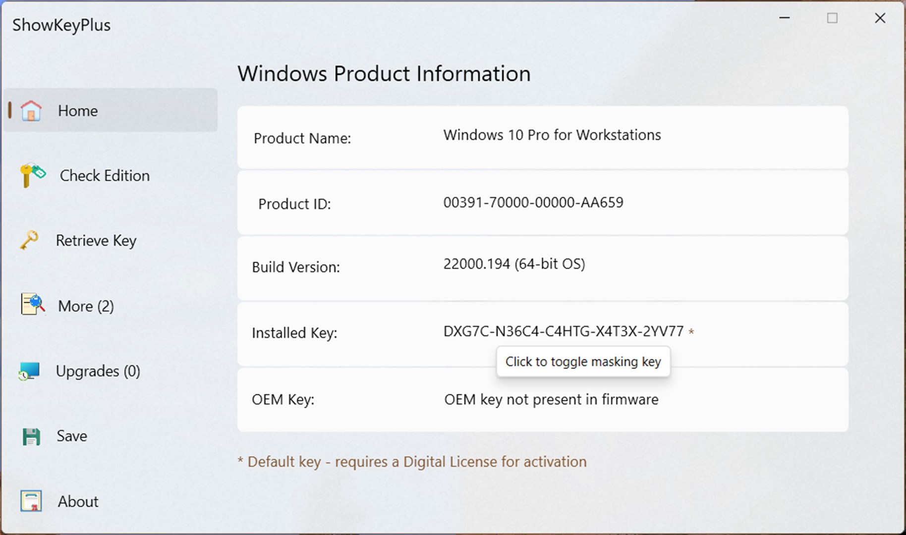Open More (2) details view
The image size is (906, 535).
tap(85, 306)
